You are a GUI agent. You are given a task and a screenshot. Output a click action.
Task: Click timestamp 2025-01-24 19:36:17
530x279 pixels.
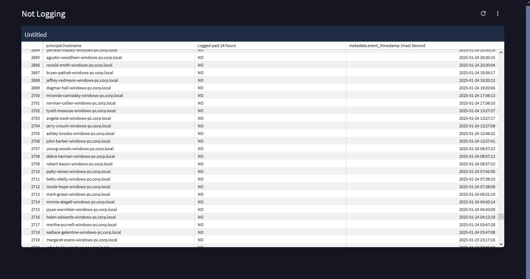coord(477,73)
